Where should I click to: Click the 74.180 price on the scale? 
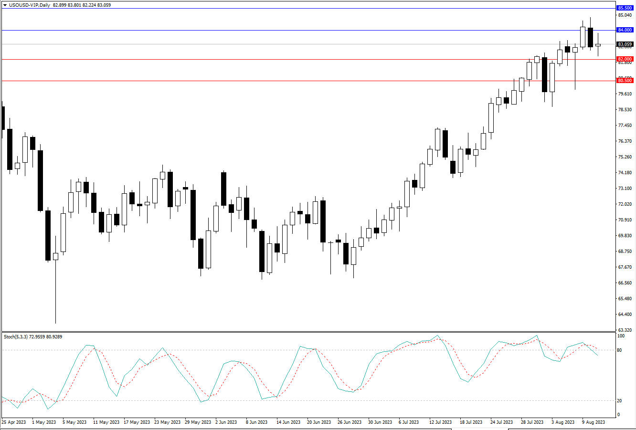pos(625,173)
